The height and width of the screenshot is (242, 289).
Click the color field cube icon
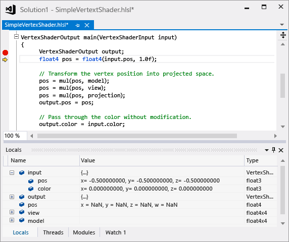point(31,189)
